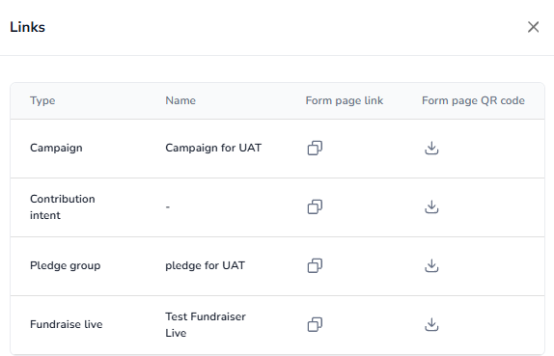Select the Pledge group type cell

coord(66,265)
